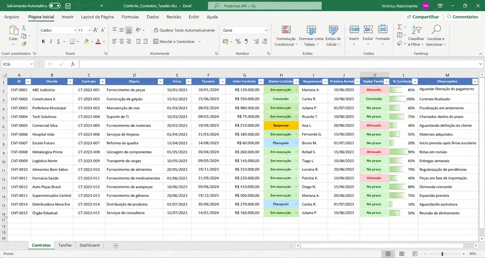The width and height of the screenshot is (485, 258).
Task: Click Localizar e Selecionar button
Action: click(x=436, y=36)
